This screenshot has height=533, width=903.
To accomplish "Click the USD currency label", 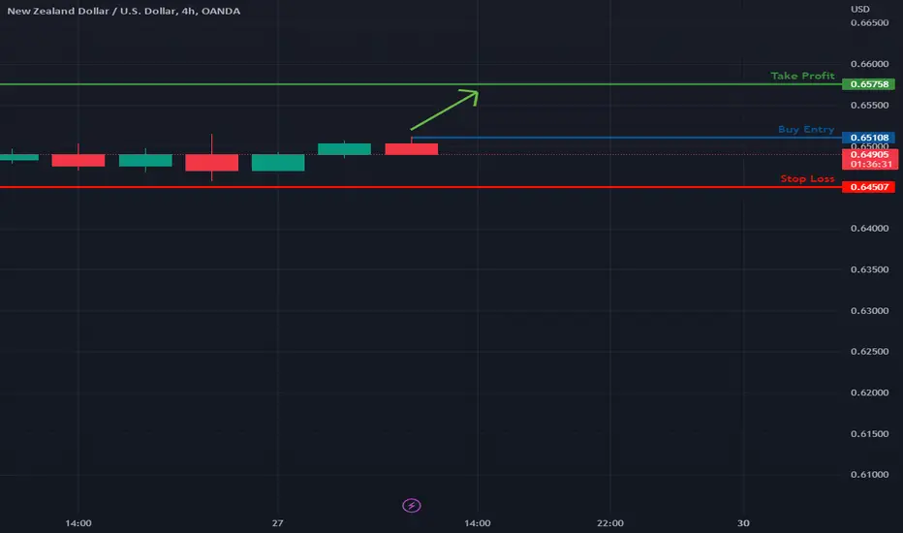I will coord(859,10).
